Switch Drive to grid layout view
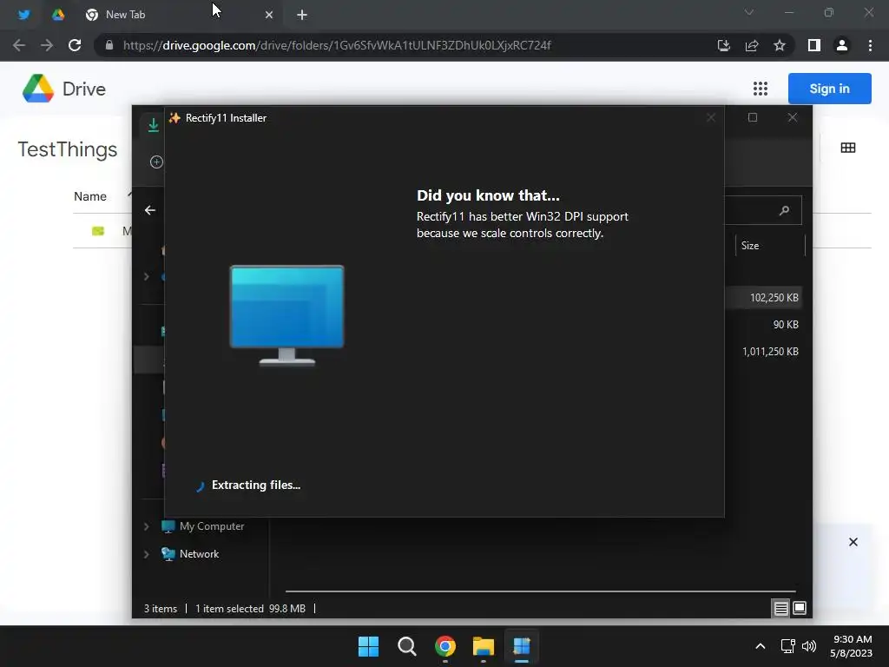Screen dimensions: 889x667 pos(848,148)
